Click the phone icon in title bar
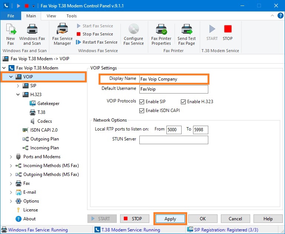This screenshot has height=234, width=285. coord(6,6)
